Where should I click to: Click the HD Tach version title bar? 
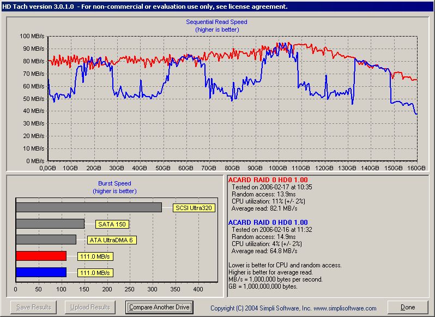point(144,6)
